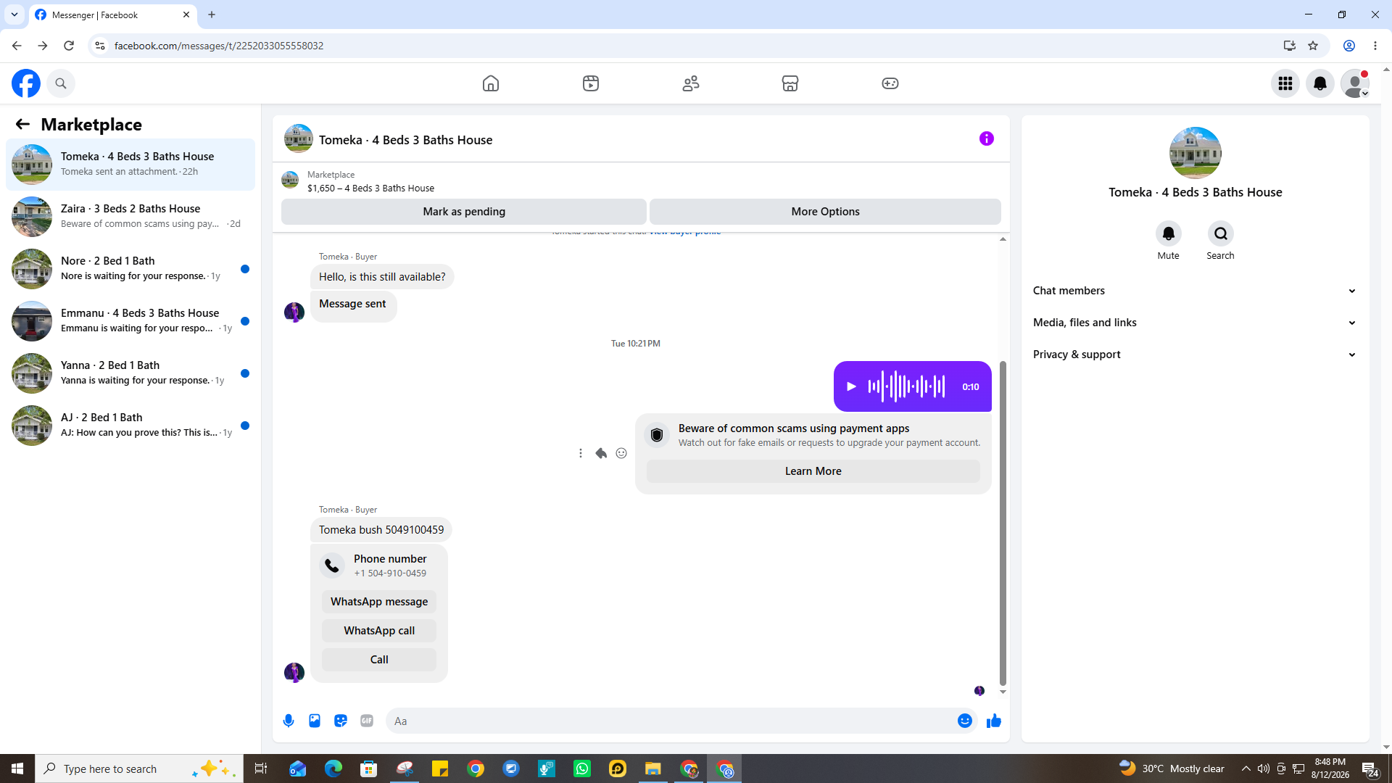Open a new browser tab
The height and width of the screenshot is (783, 1392).
[x=212, y=14]
